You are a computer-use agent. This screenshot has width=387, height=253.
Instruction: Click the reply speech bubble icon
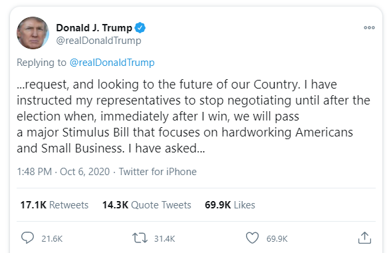[x=27, y=238]
